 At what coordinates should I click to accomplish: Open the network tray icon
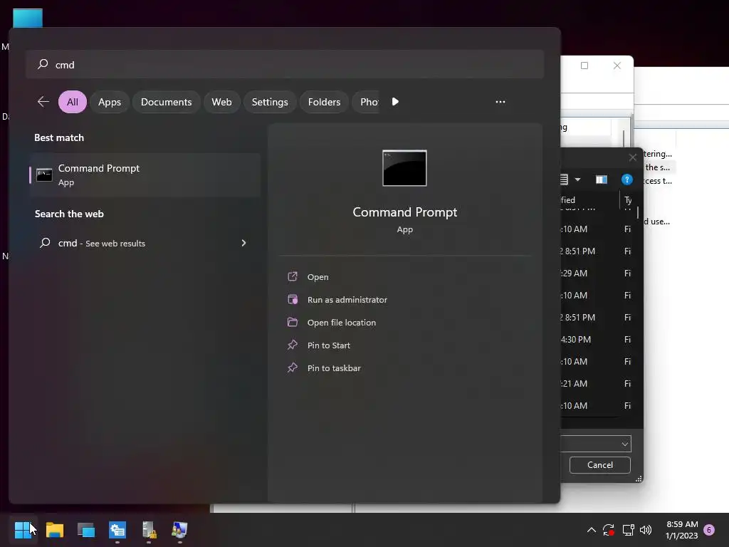[628, 530]
